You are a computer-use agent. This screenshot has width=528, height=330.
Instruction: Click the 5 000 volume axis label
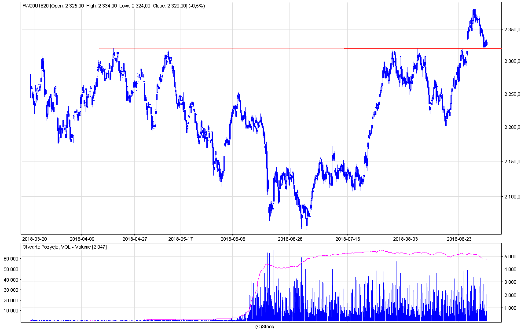coord(510,257)
